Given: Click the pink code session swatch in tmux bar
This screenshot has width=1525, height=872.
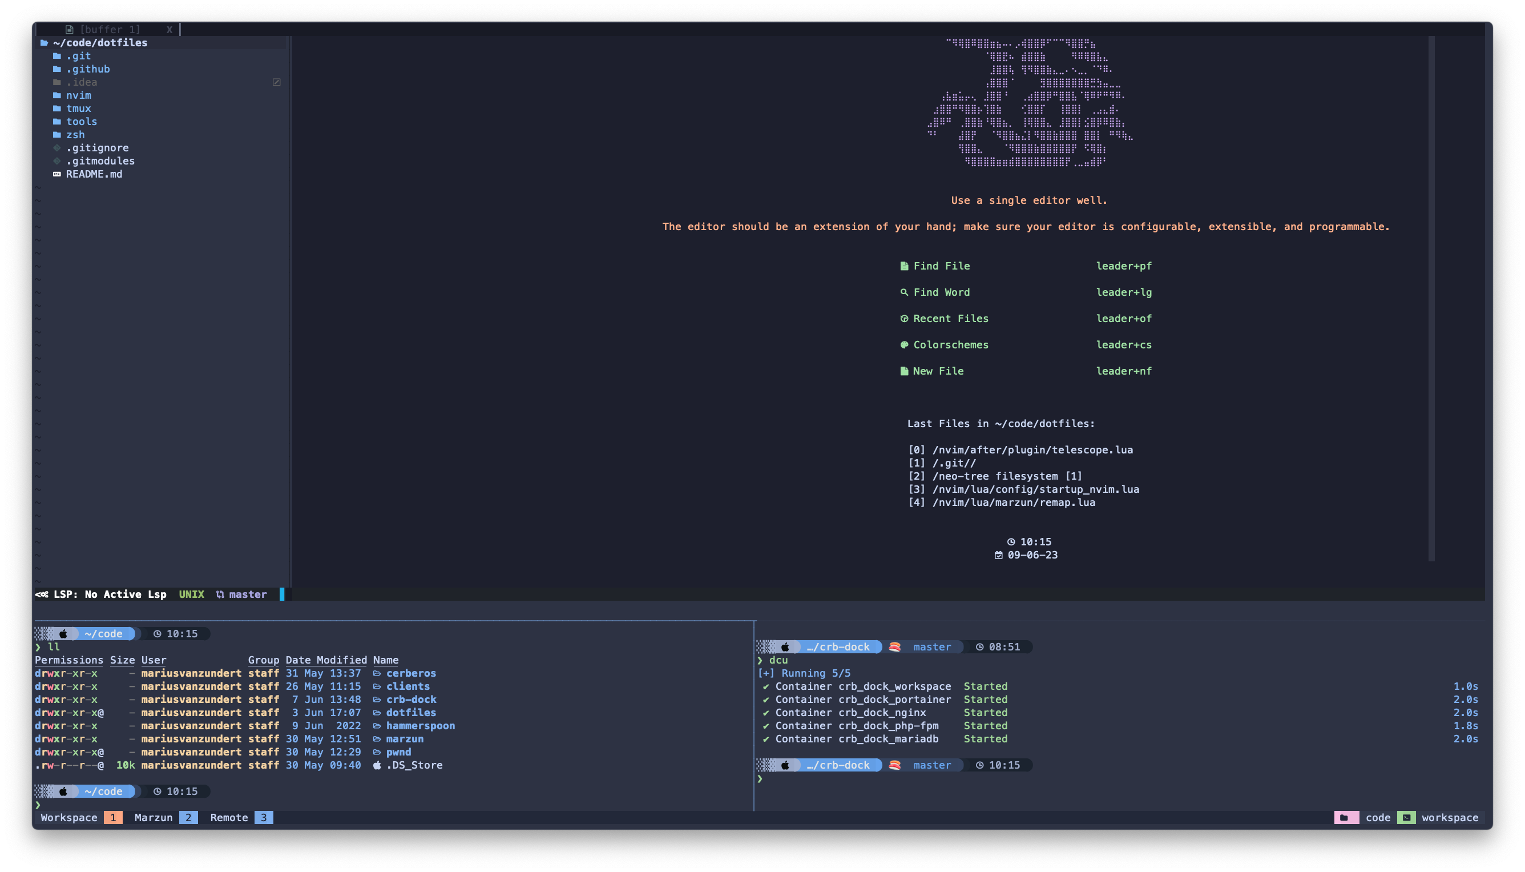Looking at the screenshot, I should 1348,817.
